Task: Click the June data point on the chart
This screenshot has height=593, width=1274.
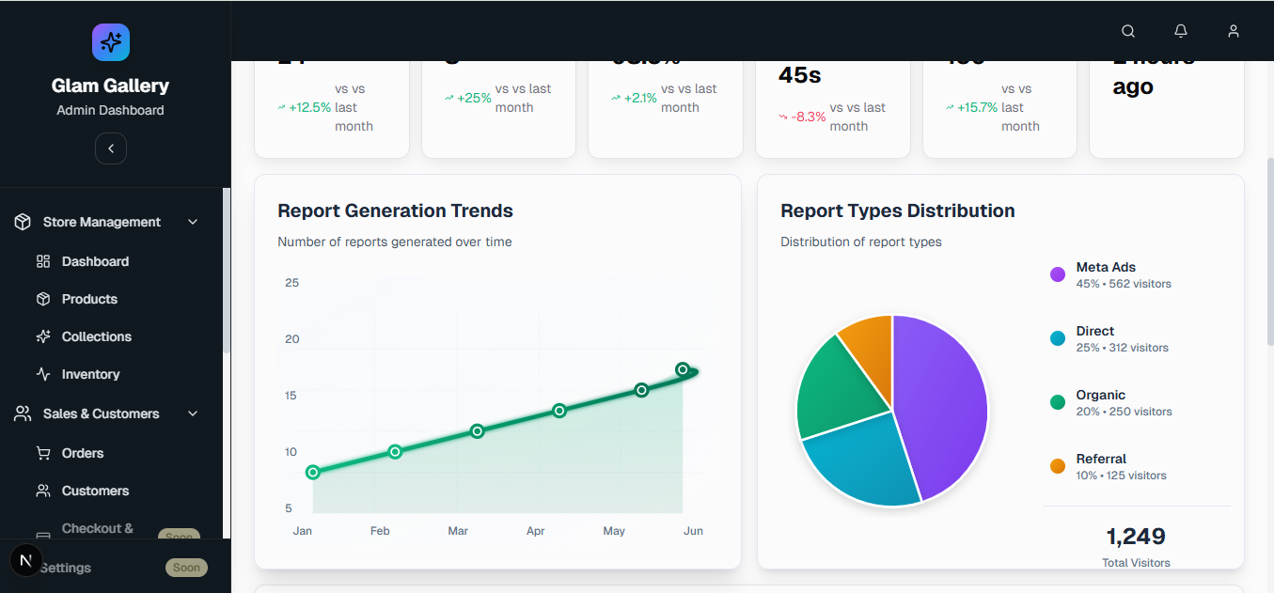Action: (683, 369)
